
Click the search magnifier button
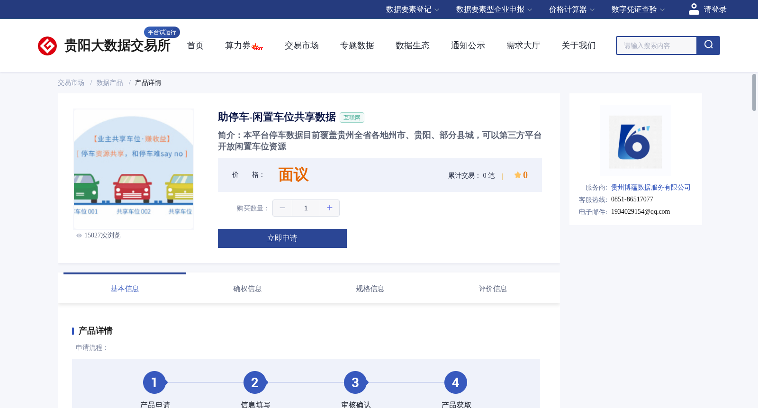708,45
